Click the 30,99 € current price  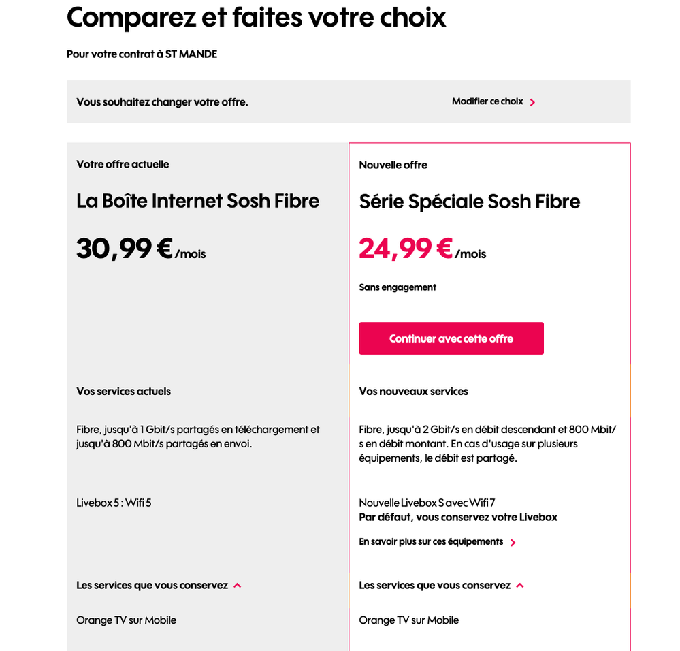pos(125,249)
